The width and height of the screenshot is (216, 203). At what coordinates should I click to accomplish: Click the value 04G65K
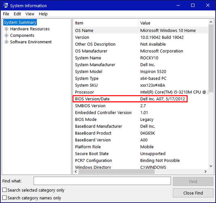[x=147, y=133]
